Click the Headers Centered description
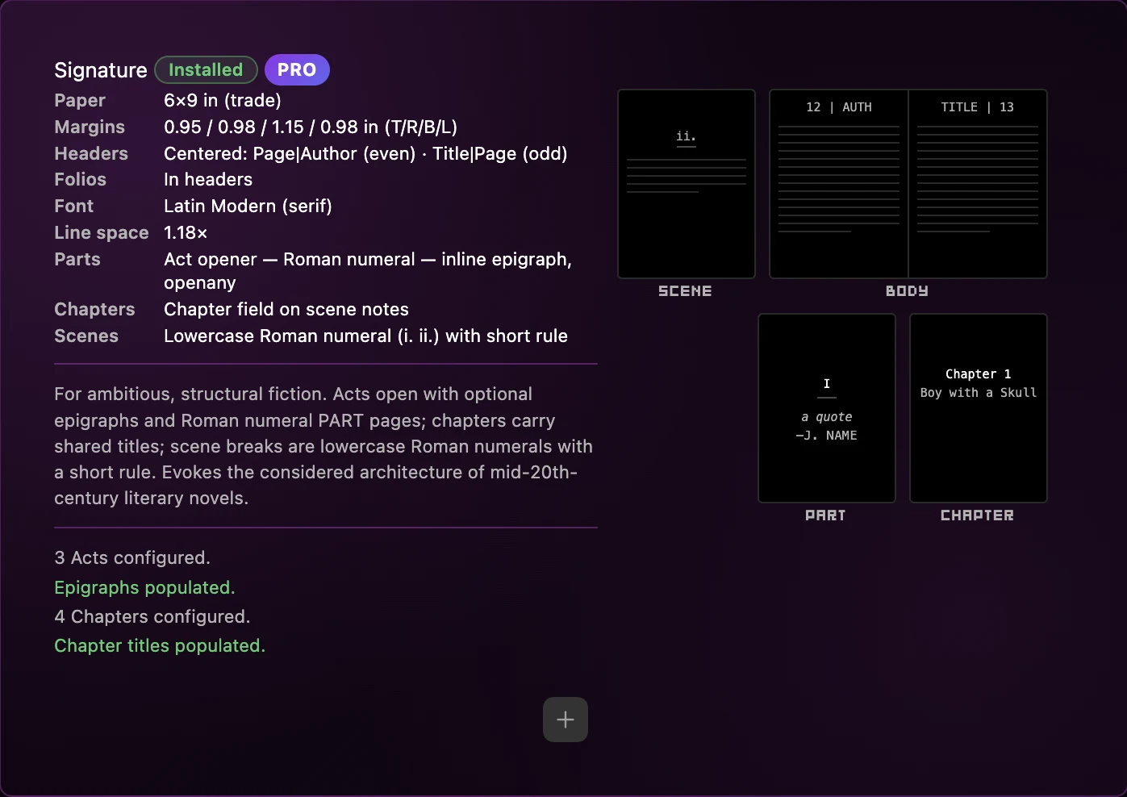Screen dimensions: 1127x797 click(365, 154)
